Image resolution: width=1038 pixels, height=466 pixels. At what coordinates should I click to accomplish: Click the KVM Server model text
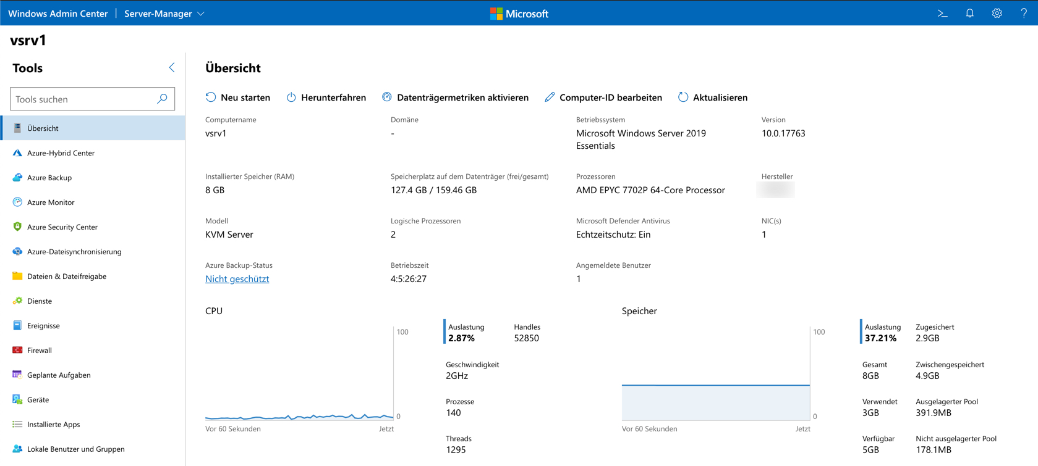point(229,235)
